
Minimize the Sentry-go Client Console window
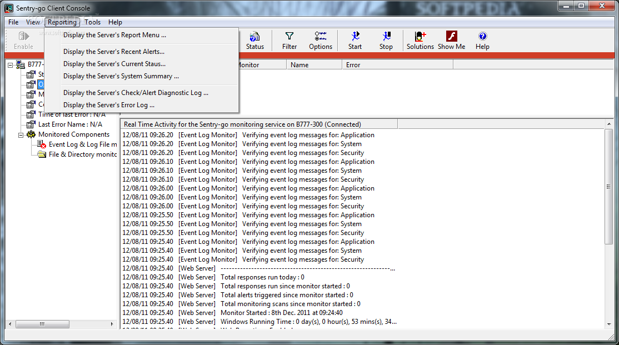(567, 6)
